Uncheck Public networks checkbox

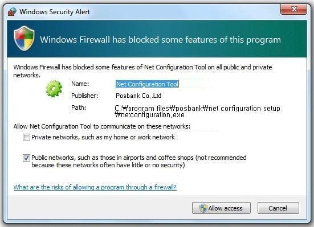click(26, 158)
